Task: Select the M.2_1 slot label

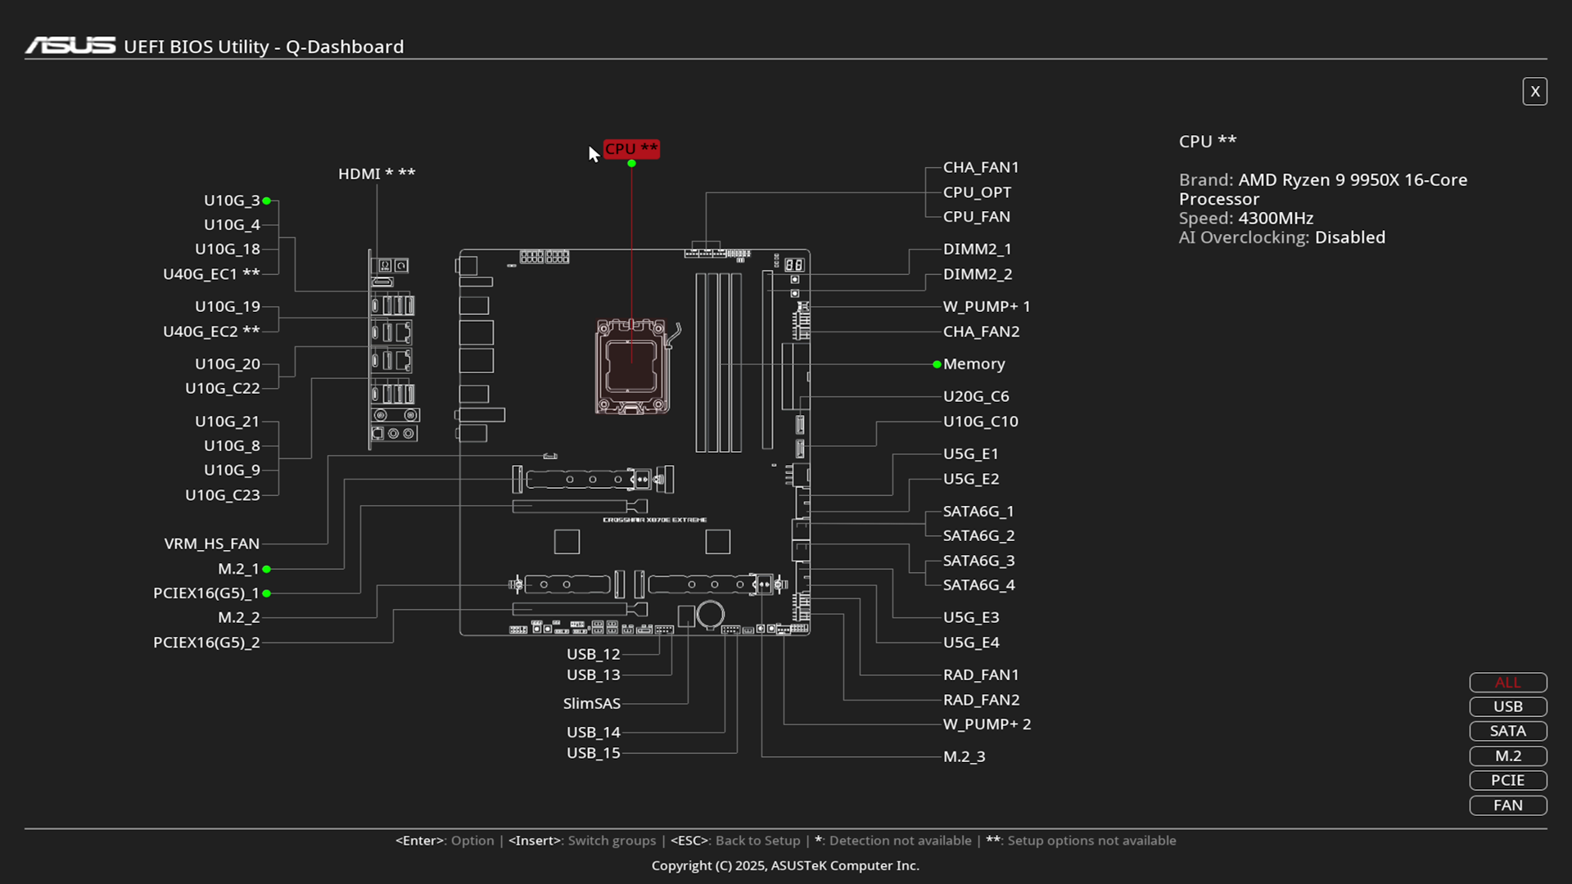Action: [x=238, y=569]
